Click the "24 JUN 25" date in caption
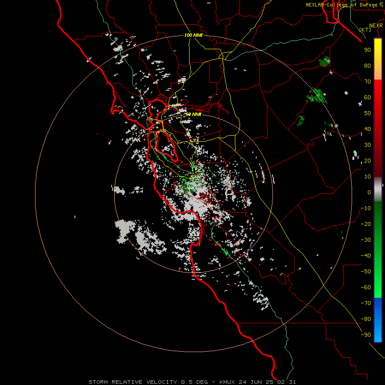 click(256, 382)
